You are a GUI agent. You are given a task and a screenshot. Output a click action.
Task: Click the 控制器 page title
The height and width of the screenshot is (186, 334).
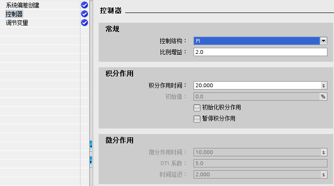click(x=111, y=10)
